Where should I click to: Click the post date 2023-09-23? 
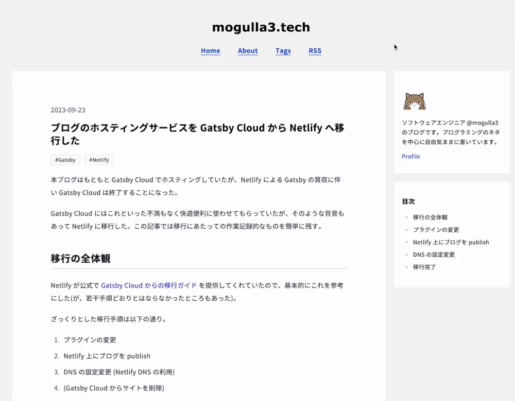[x=68, y=110]
